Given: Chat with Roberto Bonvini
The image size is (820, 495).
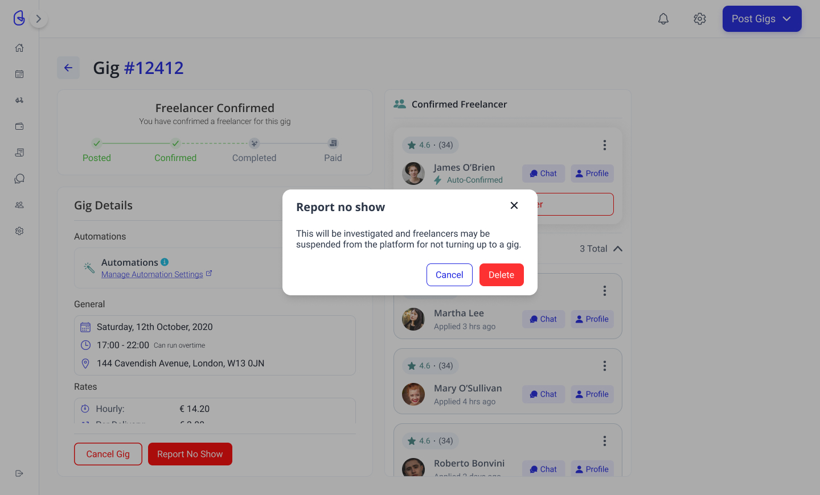Looking at the screenshot, I should (x=543, y=469).
